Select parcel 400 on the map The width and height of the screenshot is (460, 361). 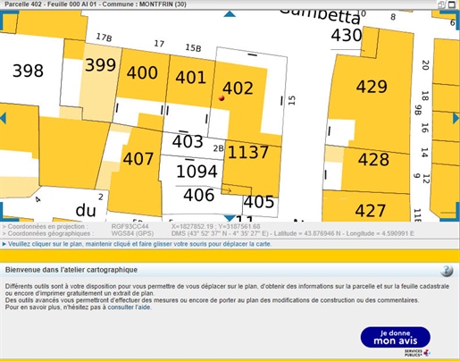pyautogui.click(x=142, y=72)
